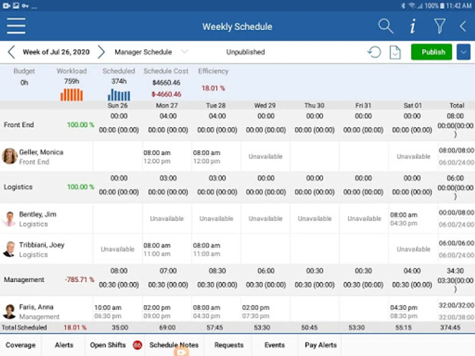Open schedule search magnifier
475x356 pixels.
(x=385, y=27)
